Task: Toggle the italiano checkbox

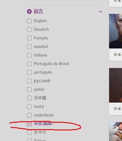Action: click(29, 55)
